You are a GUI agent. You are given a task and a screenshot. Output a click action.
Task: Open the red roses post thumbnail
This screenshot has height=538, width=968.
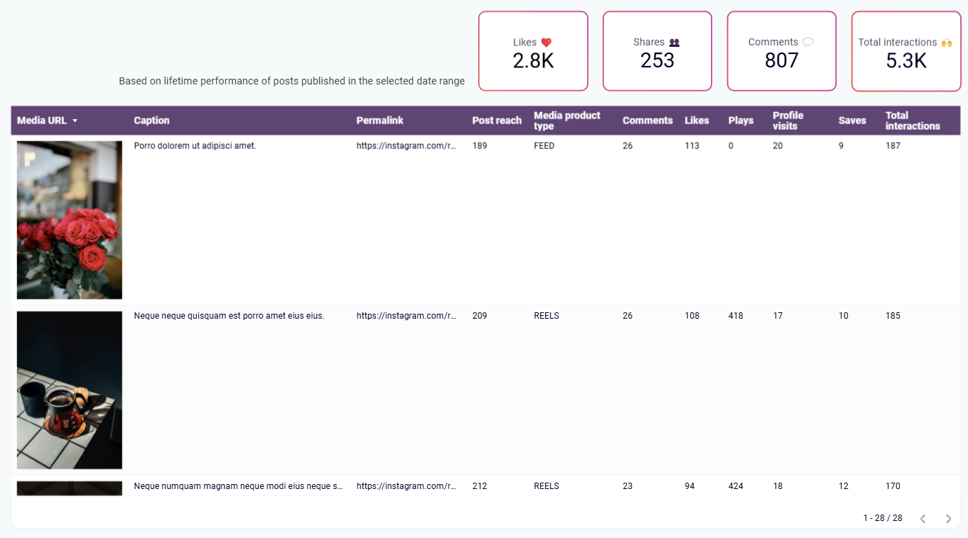pyautogui.click(x=70, y=220)
